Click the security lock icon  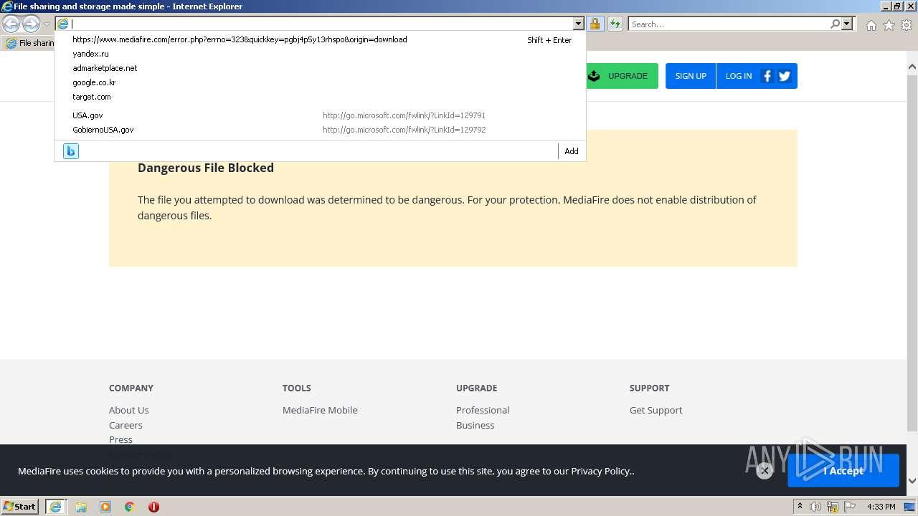tap(595, 24)
